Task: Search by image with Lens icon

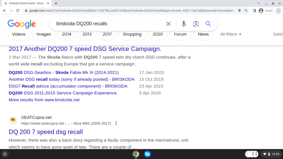Action: coord(196,24)
